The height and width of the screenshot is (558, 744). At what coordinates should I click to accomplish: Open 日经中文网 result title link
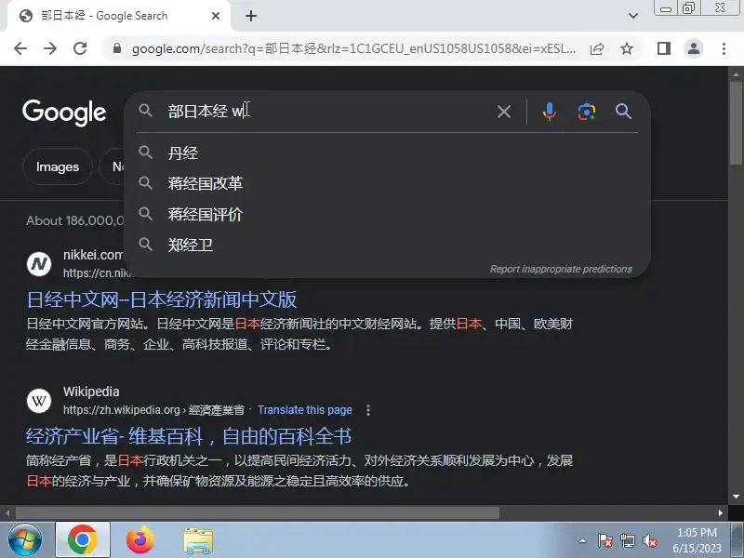tap(162, 299)
